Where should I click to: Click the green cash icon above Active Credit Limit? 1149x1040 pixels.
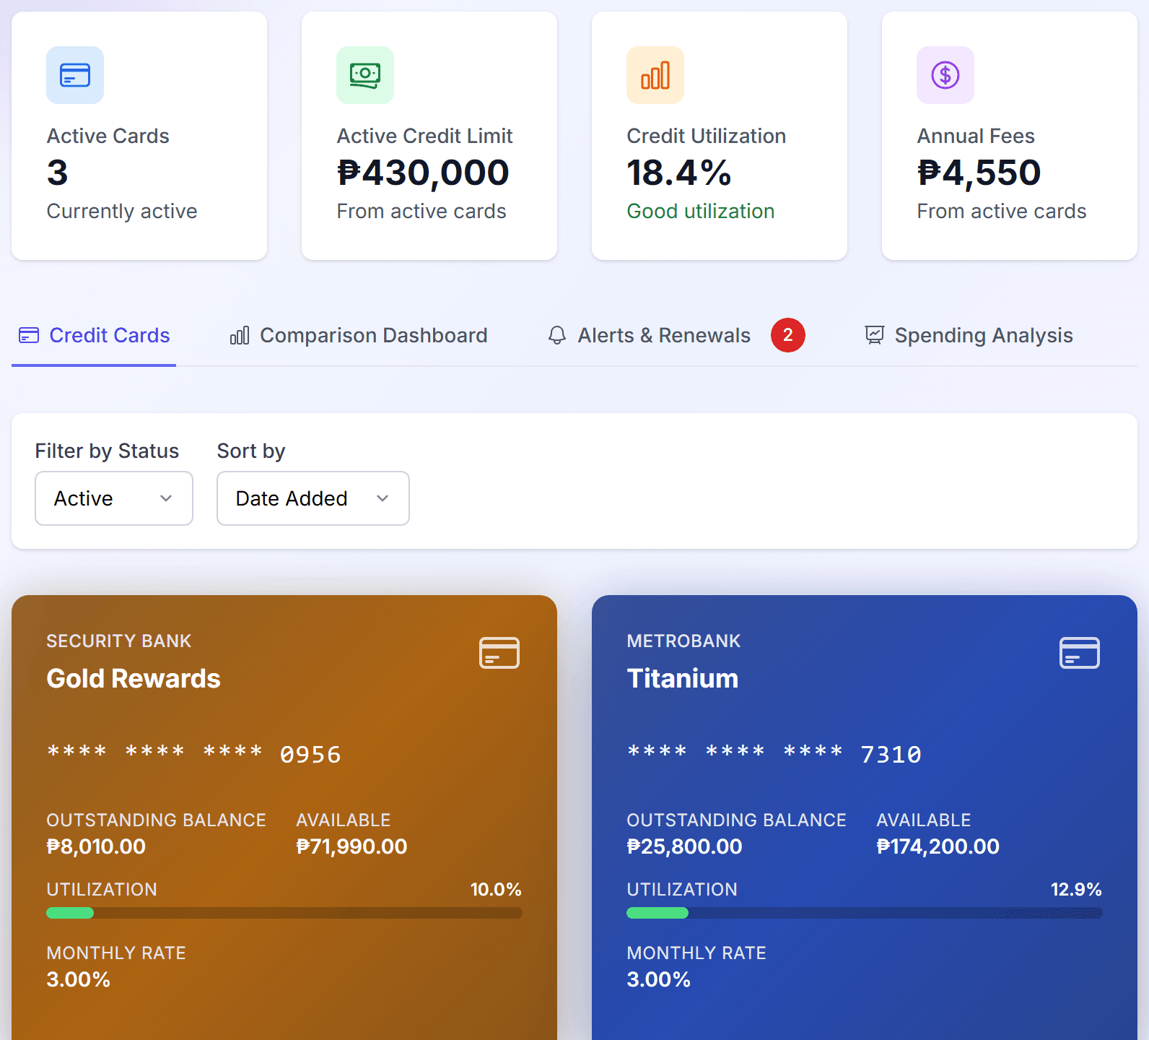point(365,75)
